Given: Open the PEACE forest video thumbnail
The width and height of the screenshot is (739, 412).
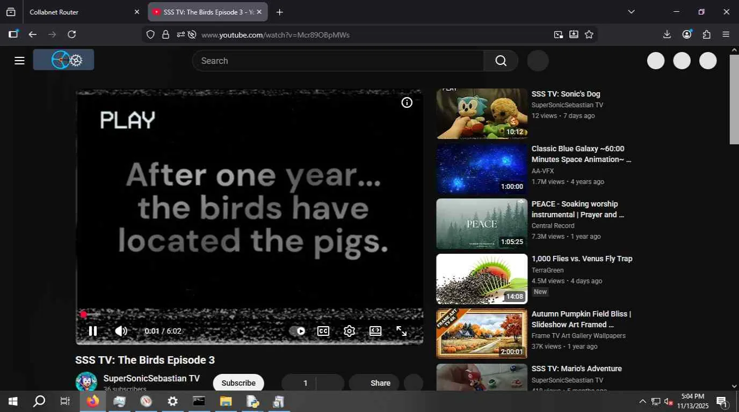Looking at the screenshot, I should tap(482, 224).
